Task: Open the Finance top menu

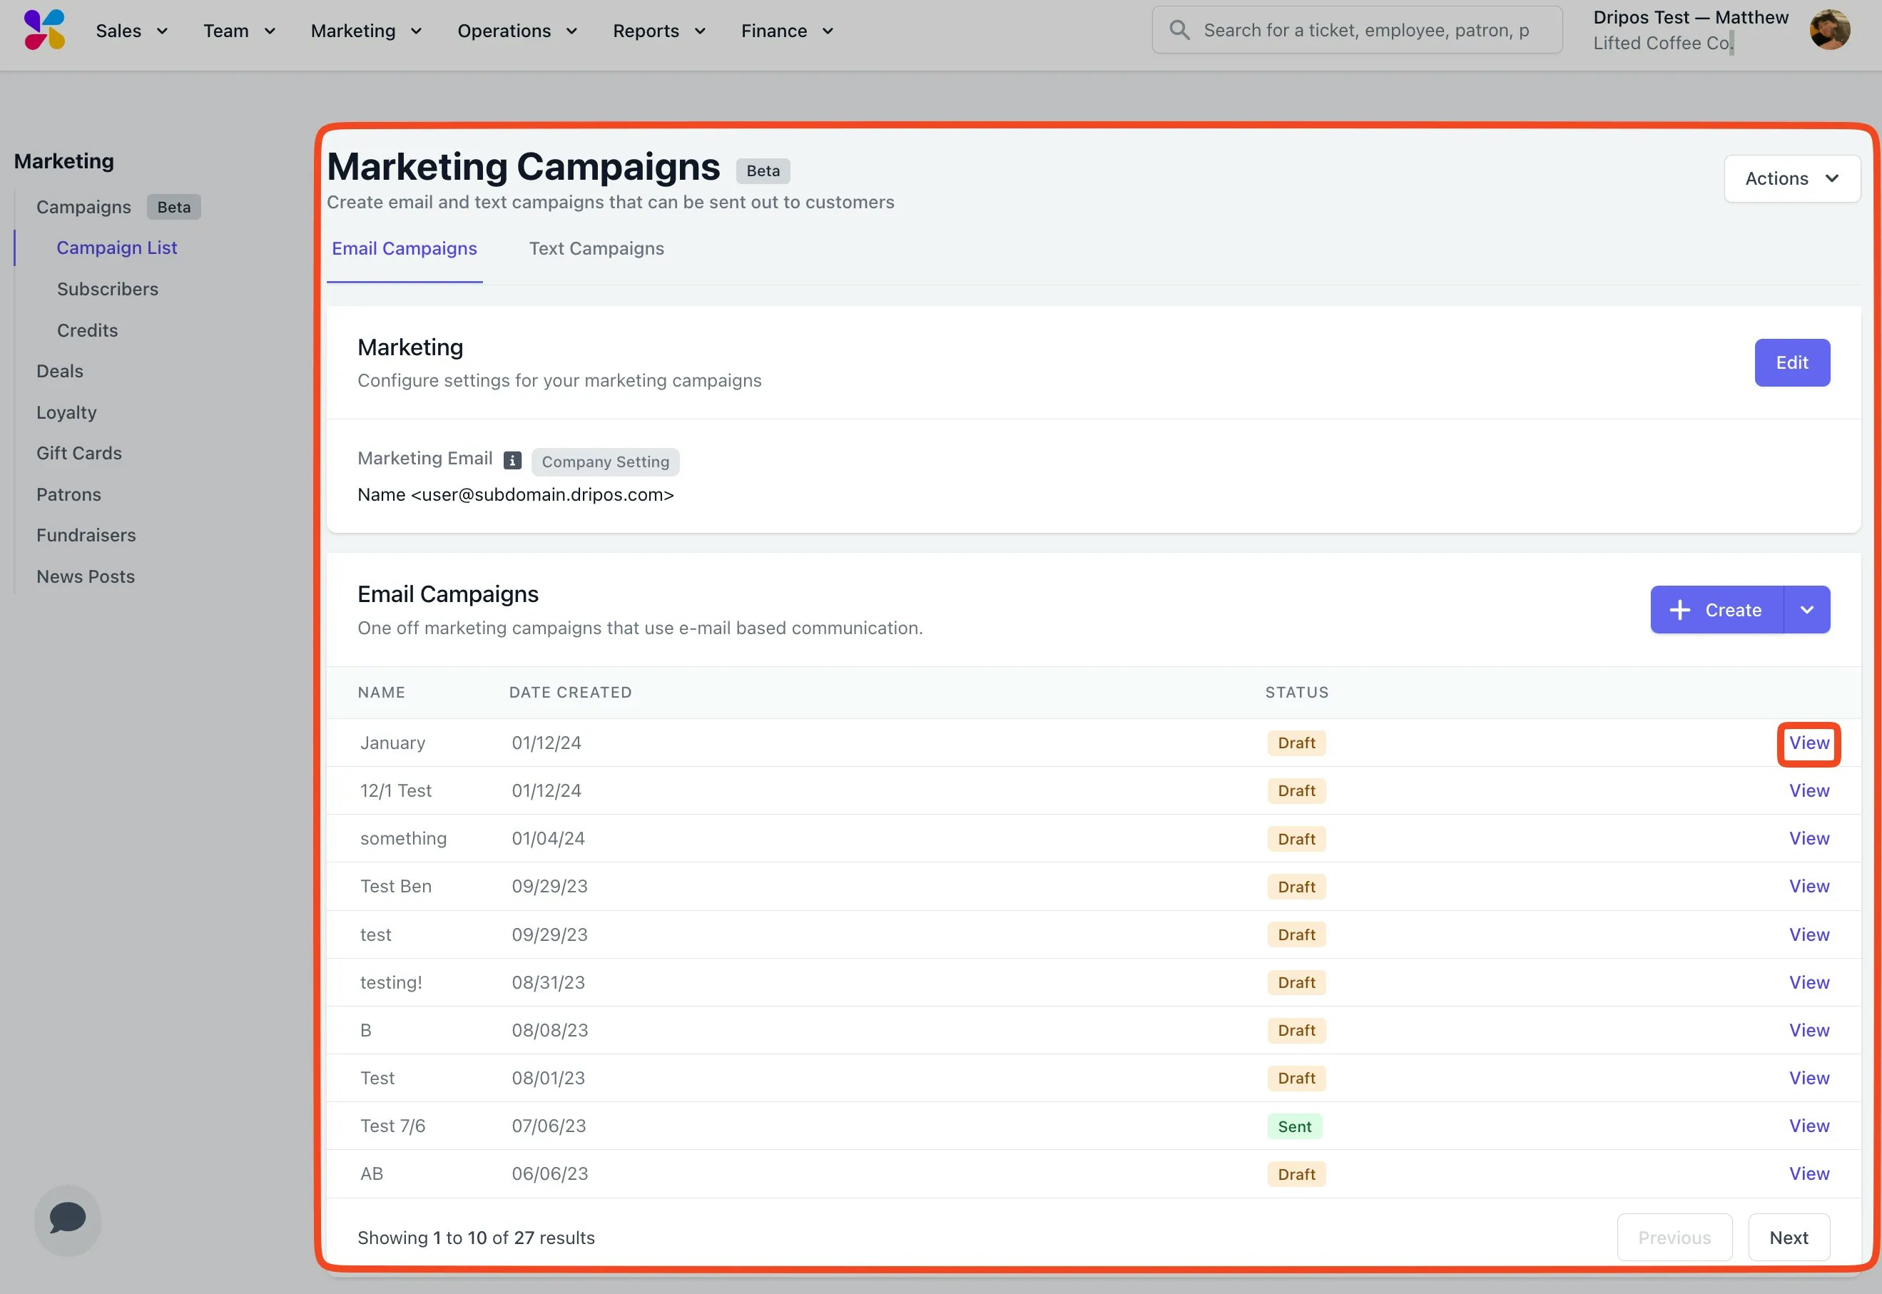Action: point(786,31)
